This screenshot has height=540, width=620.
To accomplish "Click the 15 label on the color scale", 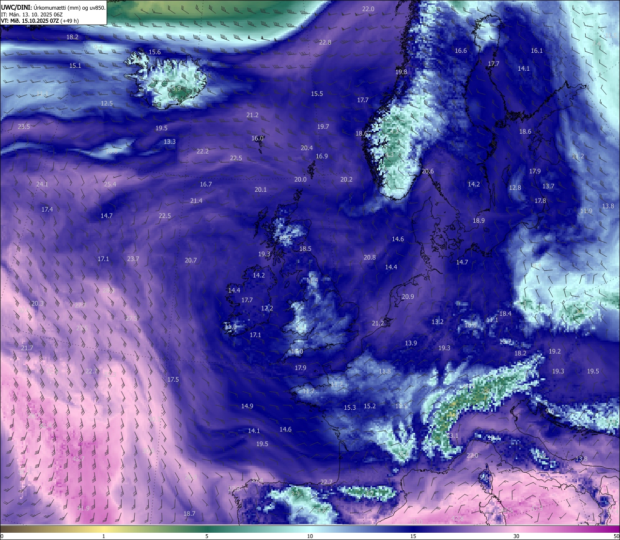I will pyautogui.click(x=413, y=536).
